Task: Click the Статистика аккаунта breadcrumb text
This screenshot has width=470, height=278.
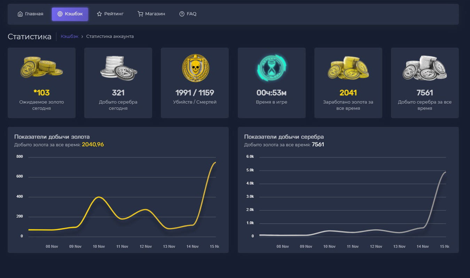Action: tap(110, 36)
